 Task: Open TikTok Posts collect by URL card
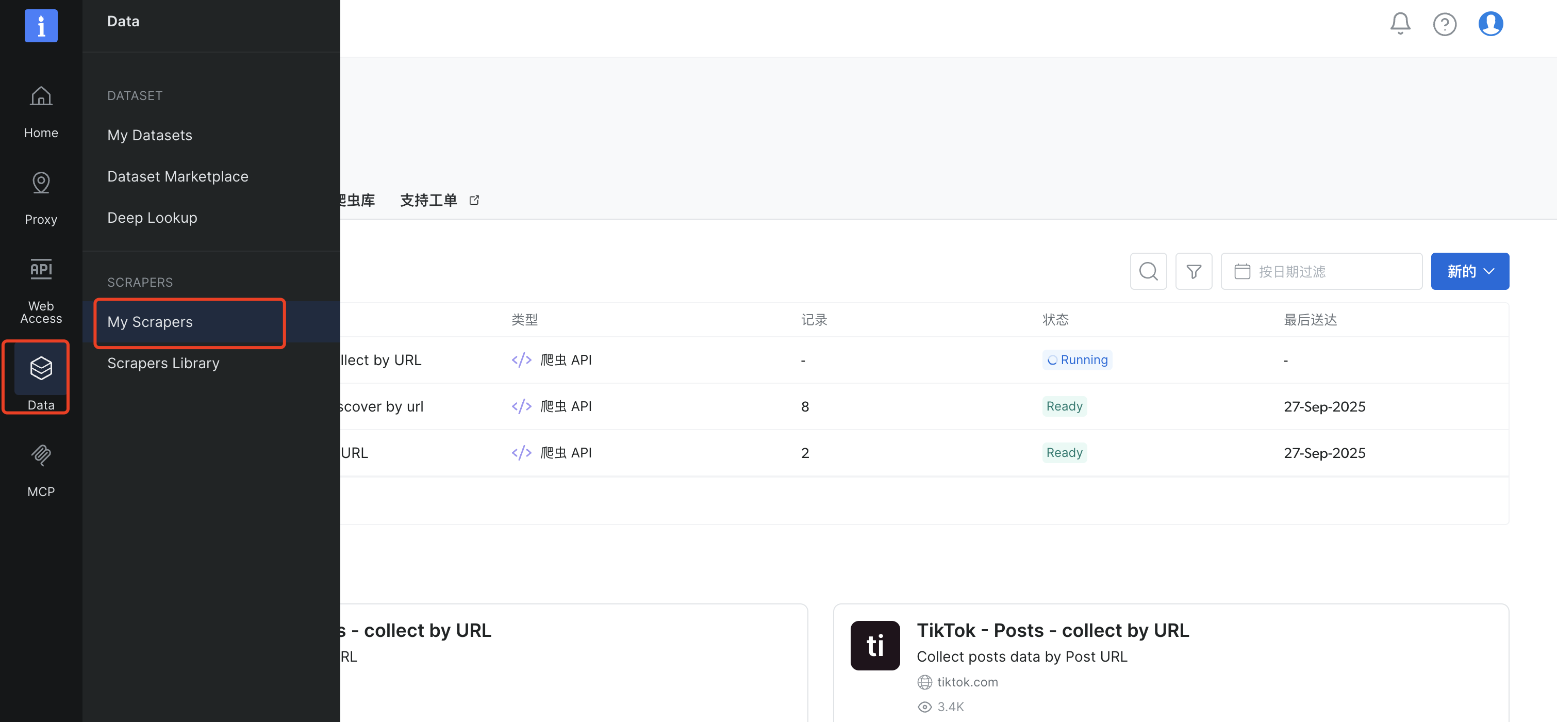[x=1052, y=630]
